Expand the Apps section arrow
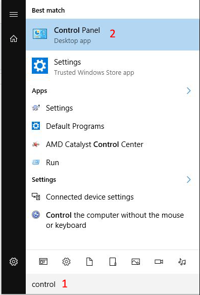The image size is (200, 295). point(188,91)
